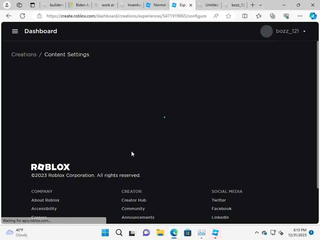The image size is (320, 240).
Task: View site information lock icon
Action: 39,16
